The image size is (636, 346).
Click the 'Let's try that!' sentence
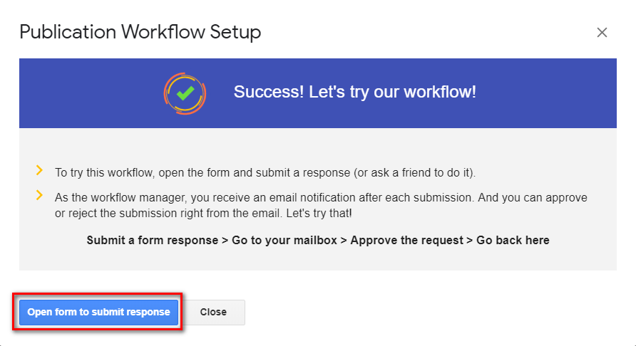point(319,213)
